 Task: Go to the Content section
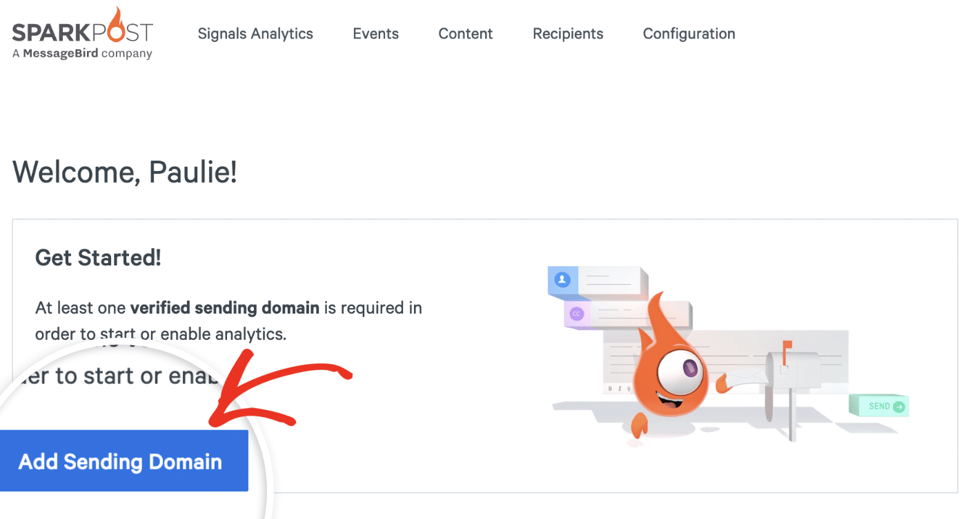pos(466,34)
